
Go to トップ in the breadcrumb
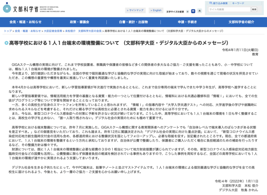[x=8, y=31]
